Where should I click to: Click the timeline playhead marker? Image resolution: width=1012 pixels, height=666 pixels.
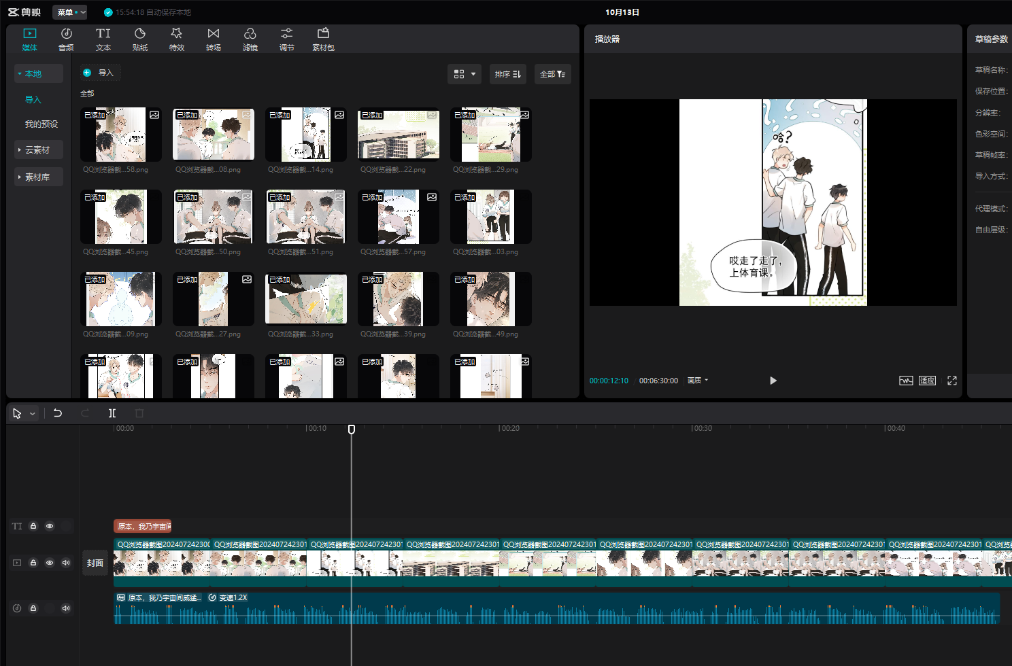[352, 430]
